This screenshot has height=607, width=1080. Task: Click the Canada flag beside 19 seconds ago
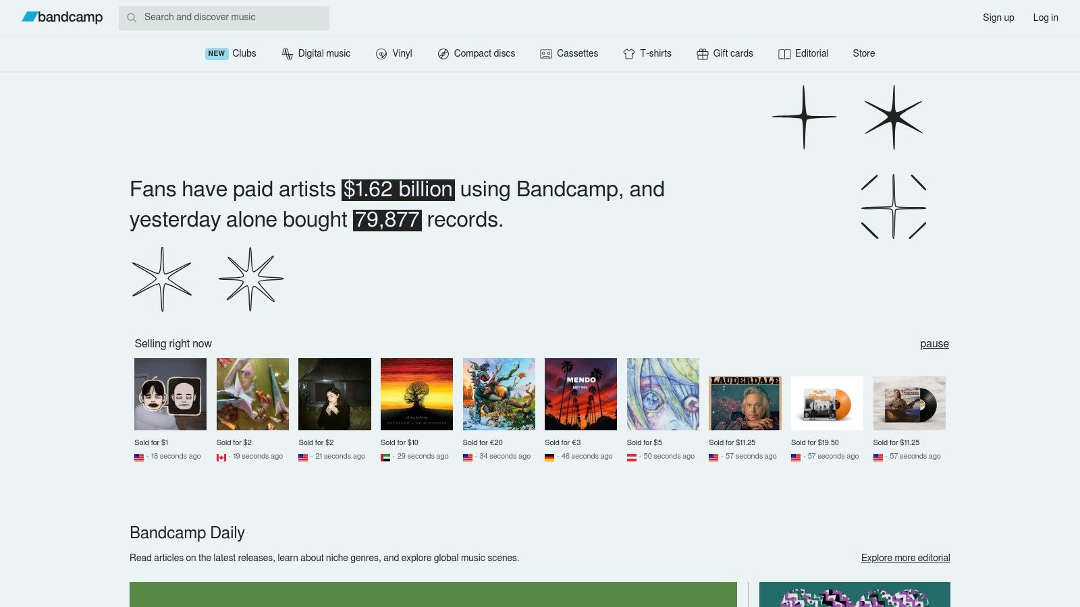pos(221,457)
